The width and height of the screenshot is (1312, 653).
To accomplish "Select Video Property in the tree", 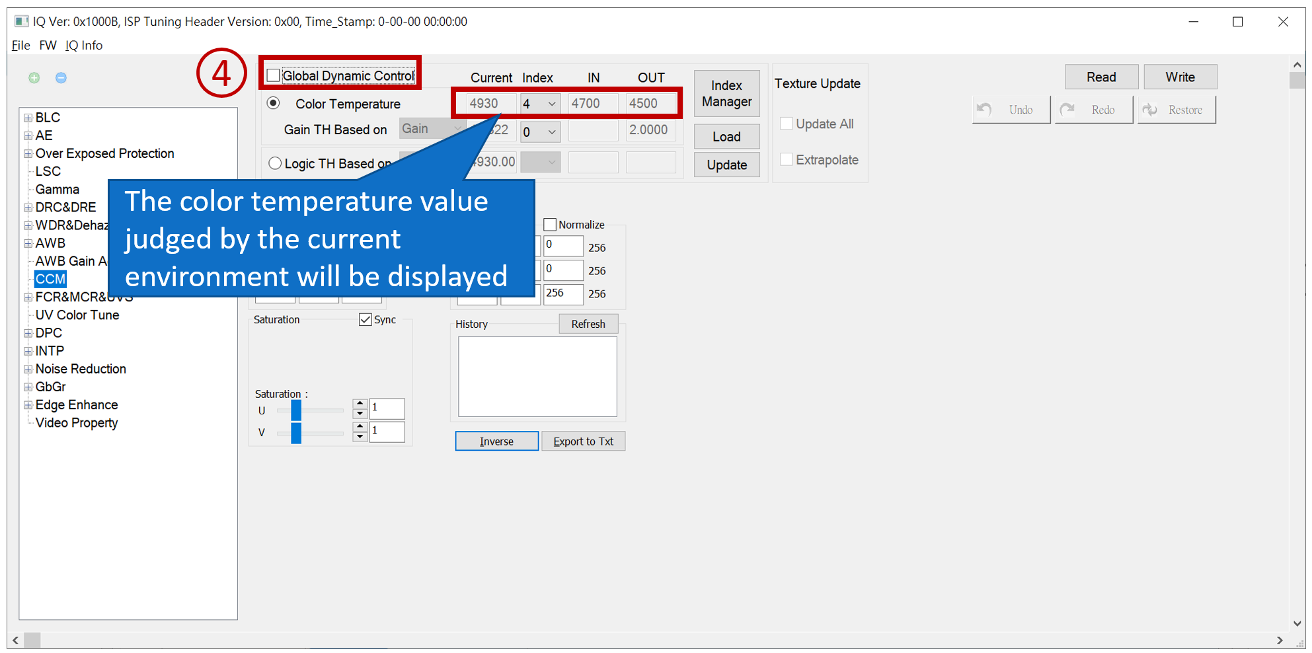I will click(x=77, y=423).
